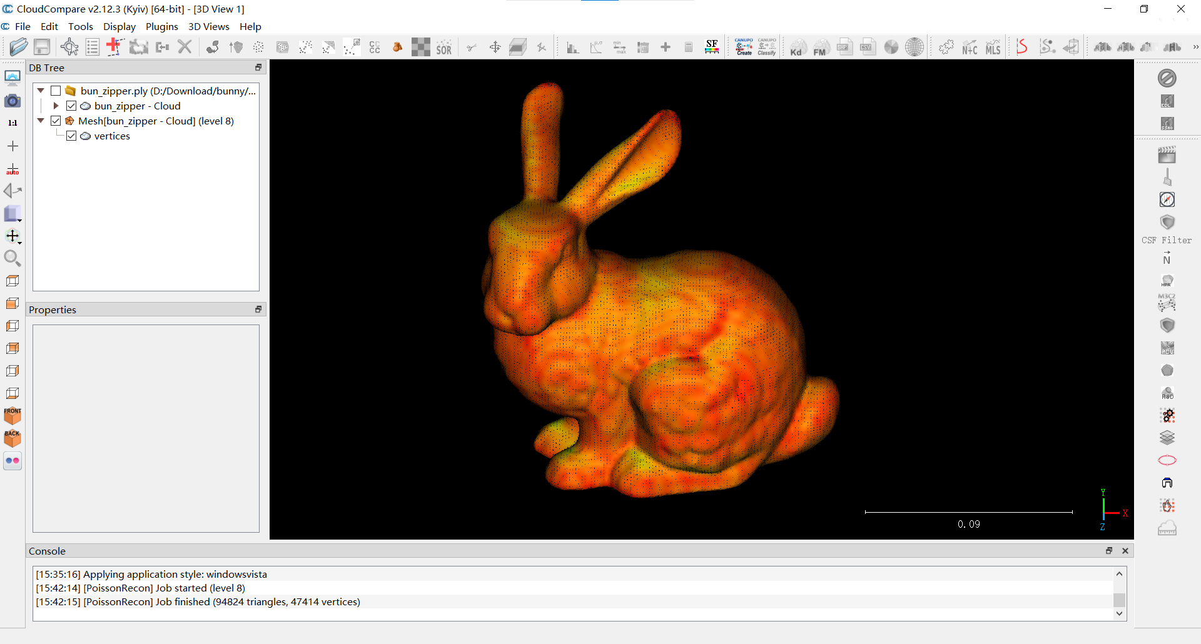This screenshot has height=644, width=1201.
Task: Close the Console panel
Action: click(1125, 551)
